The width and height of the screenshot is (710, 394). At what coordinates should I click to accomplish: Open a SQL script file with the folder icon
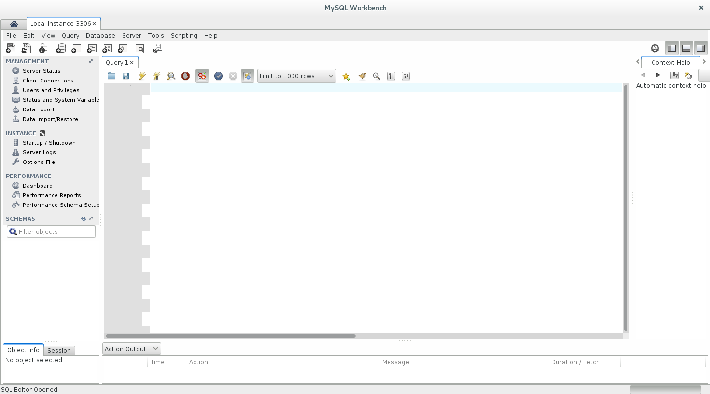111,76
